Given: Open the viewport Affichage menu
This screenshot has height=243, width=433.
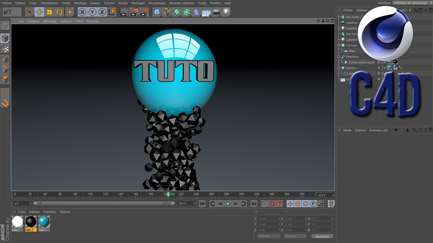Looking at the screenshot, I should coord(50,21).
